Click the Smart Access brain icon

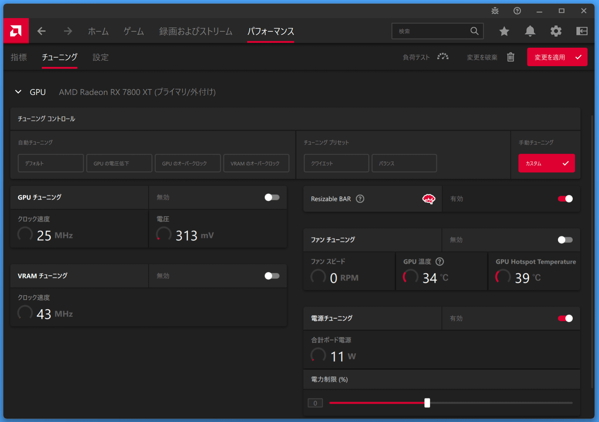pos(429,199)
